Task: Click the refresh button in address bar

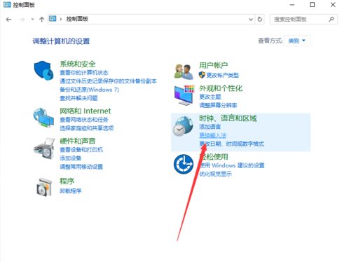Action: point(260,19)
